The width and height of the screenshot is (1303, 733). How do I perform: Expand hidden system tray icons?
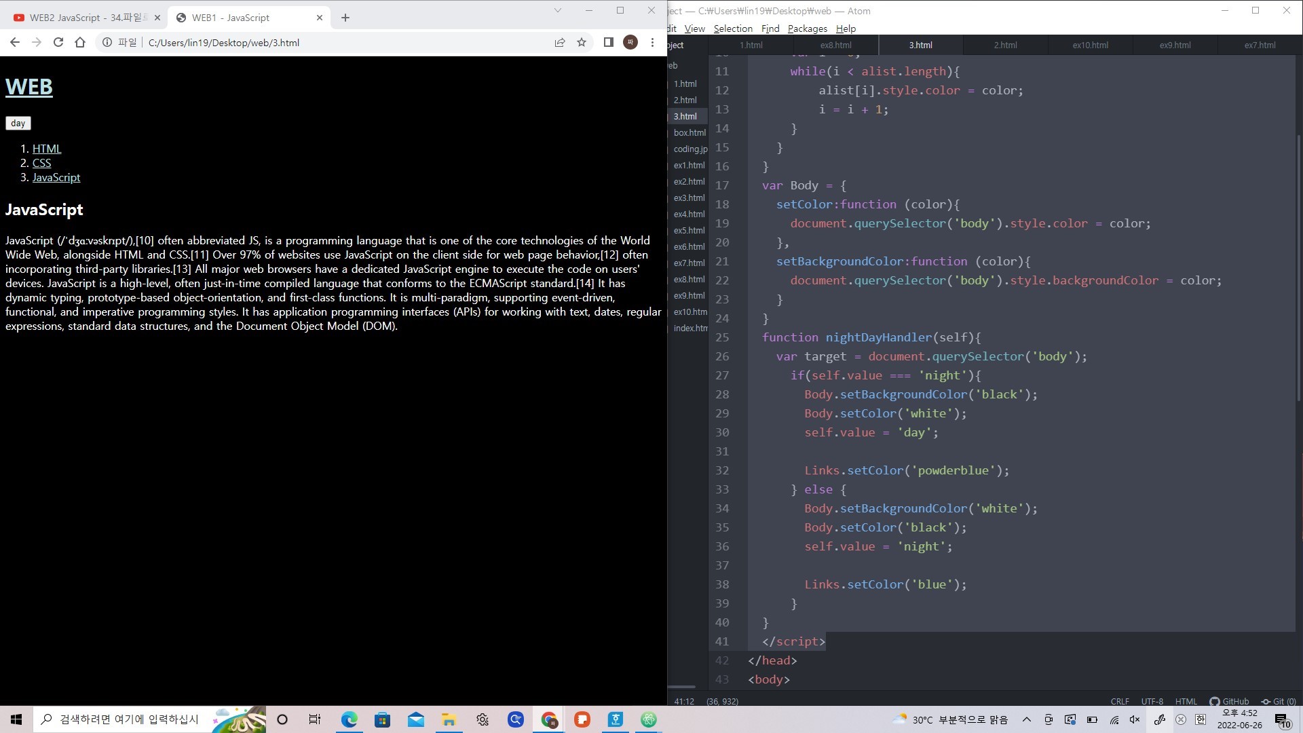[1027, 719]
